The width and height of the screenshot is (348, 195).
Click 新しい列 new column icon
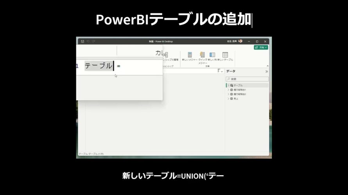point(212,55)
